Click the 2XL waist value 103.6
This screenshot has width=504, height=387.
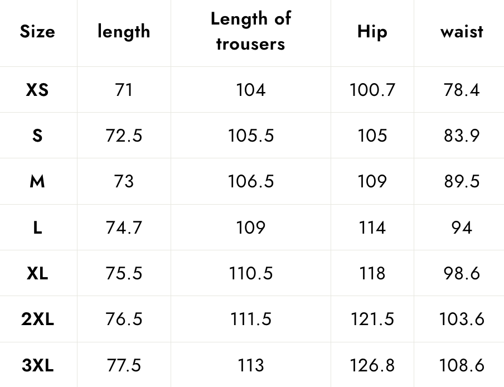point(462,319)
